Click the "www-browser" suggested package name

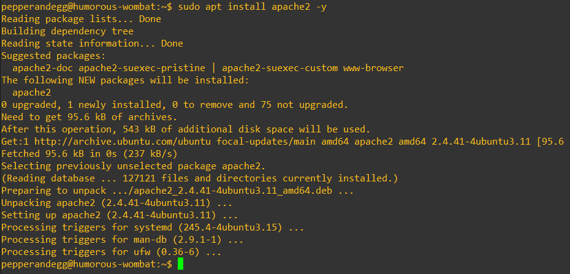point(373,68)
